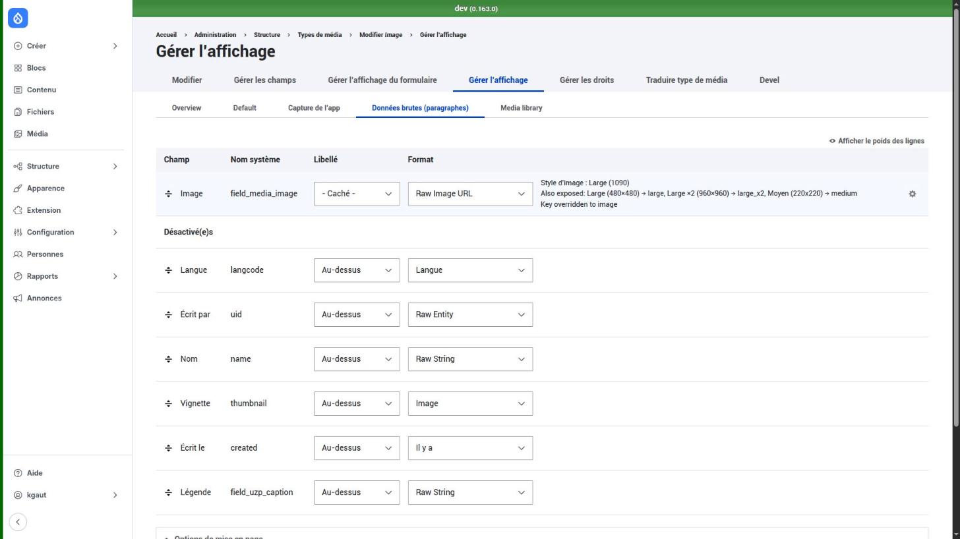Open the Capture de l'app tab
Screen dimensions: 960x539
point(314,108)
